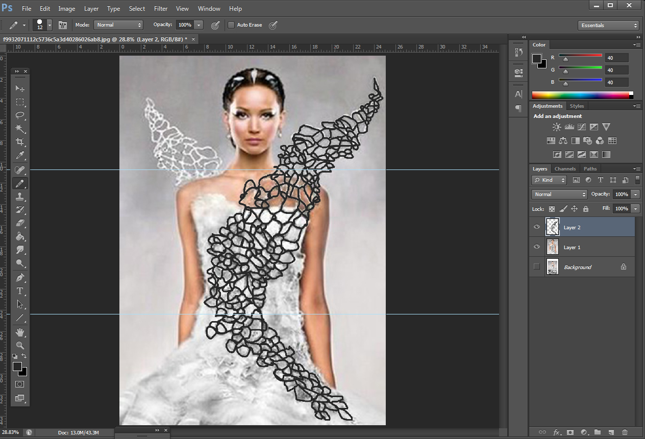Image resolution: width=645 pixels, height=439 pixels.
Task: Select the Paint Bucket tool
Action: (20, 236)
